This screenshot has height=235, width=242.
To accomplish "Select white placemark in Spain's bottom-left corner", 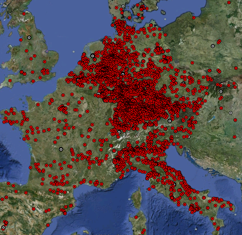I will click(x=3, y=227).
